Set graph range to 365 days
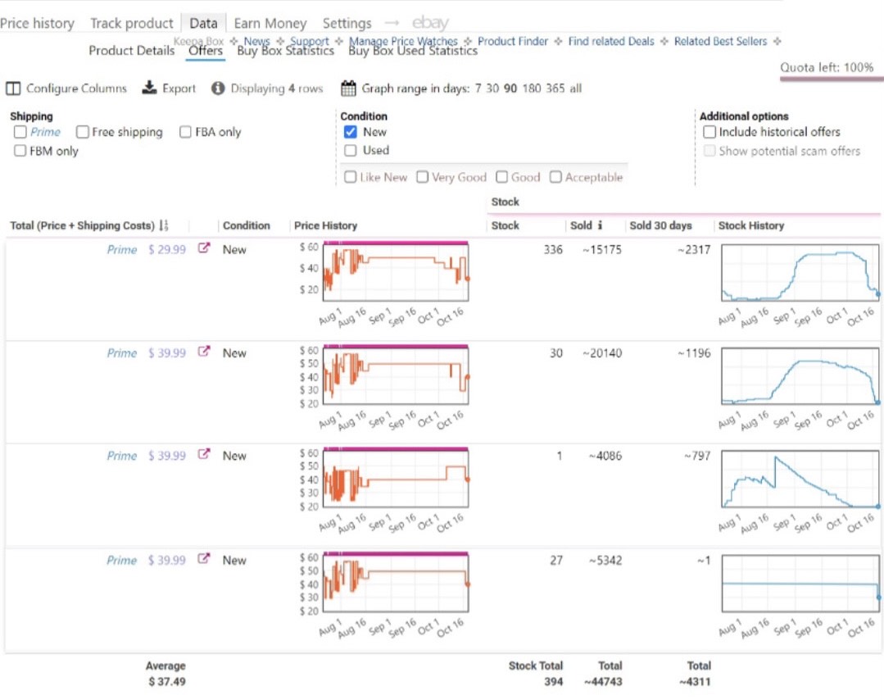Screen dimensions: 884x700 tap(555, 89)
